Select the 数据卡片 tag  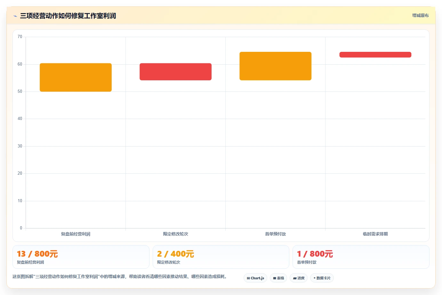coord(322,278)
